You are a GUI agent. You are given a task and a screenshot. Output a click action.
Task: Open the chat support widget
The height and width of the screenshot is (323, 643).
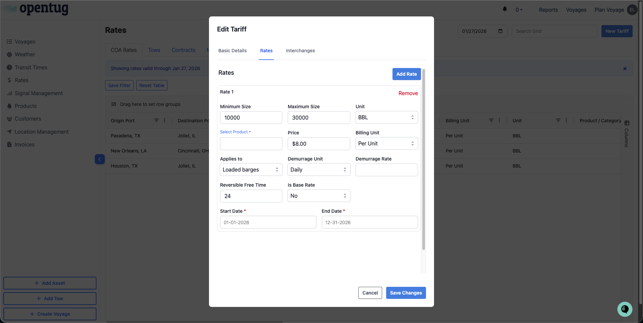tap(625, 309)
